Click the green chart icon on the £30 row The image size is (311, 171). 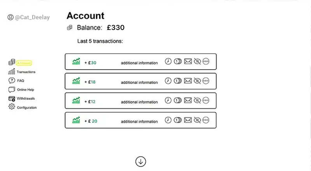coord(76,62)
